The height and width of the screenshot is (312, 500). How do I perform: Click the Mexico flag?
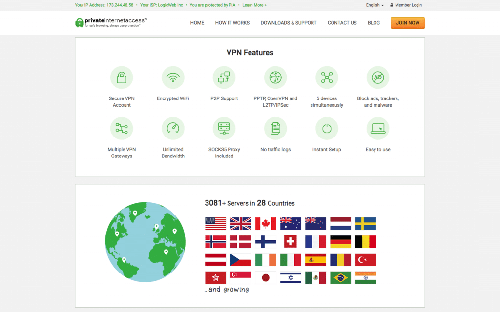coord(315,277)
